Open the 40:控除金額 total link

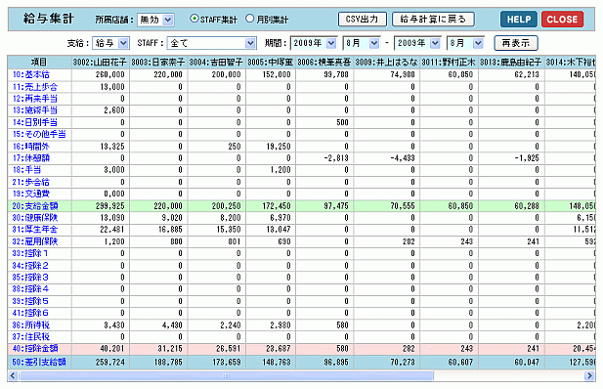click(x=35, y=349)
